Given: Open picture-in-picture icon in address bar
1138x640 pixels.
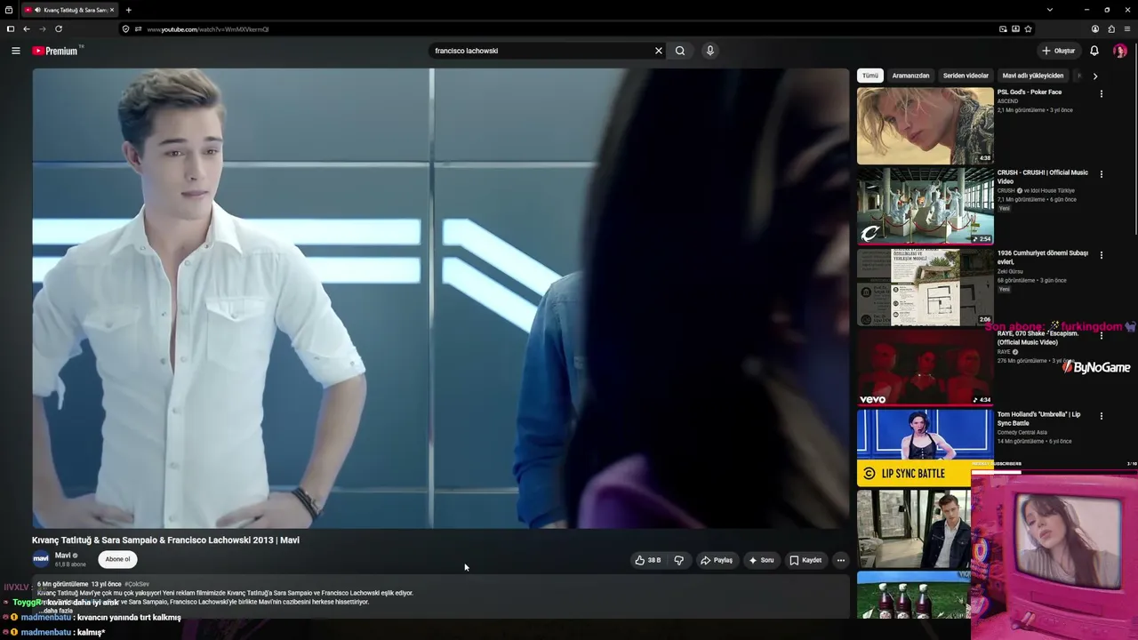Looking at the screenshot, I should 1003,29.
